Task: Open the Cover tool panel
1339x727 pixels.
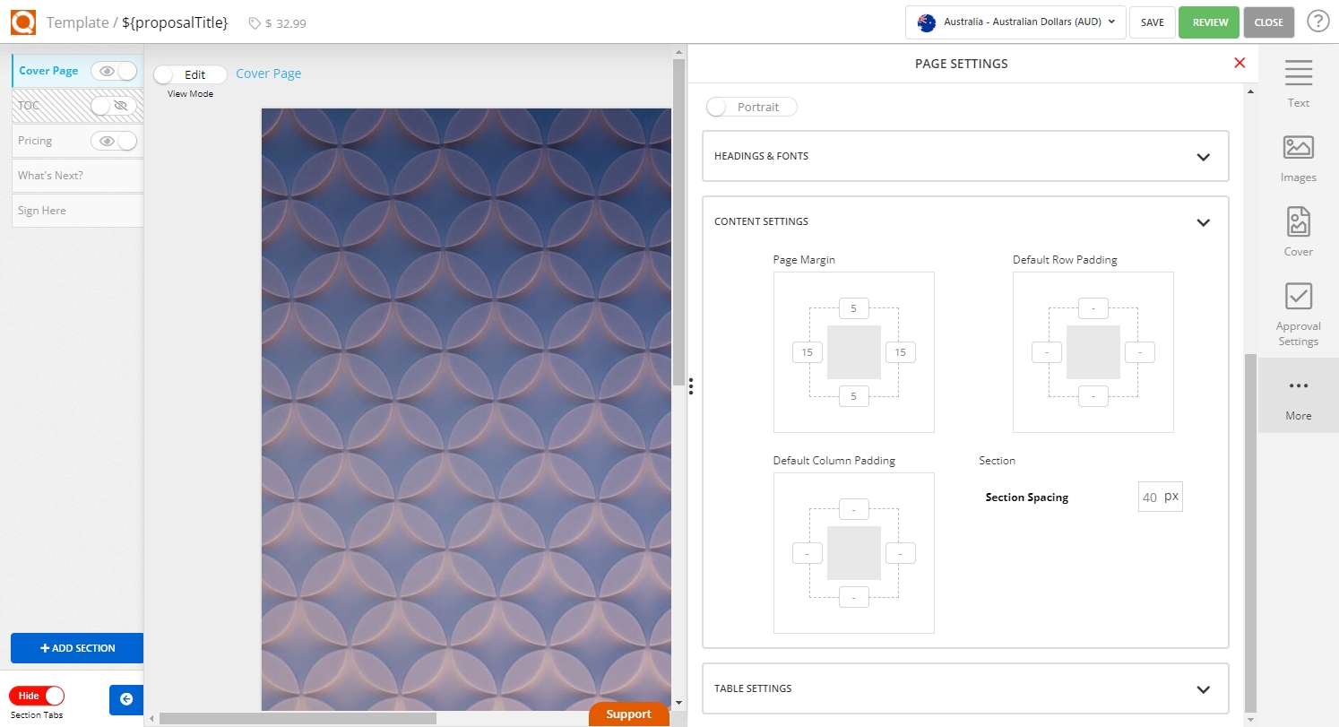Action: click(x=1298, y=231)
